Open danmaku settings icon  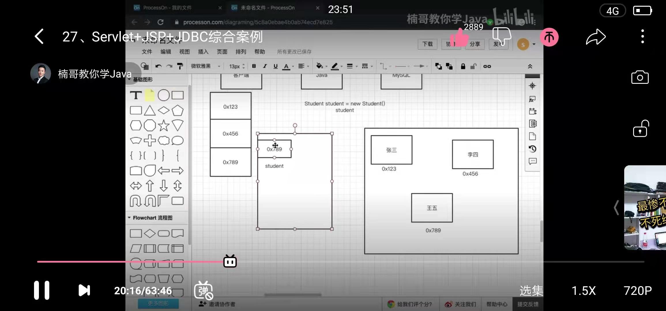pyautogui.click(x=204, y=290)
